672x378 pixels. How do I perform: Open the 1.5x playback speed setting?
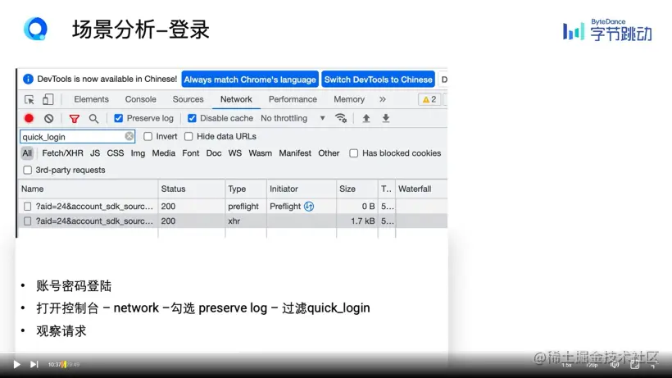click(566, 365)
